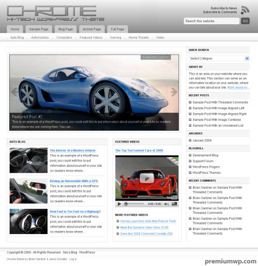Viewport: 258px width, 266px height.
Task: Expand the Select Category dropdown
Action: pyautogui.click(x=219, y=59)
